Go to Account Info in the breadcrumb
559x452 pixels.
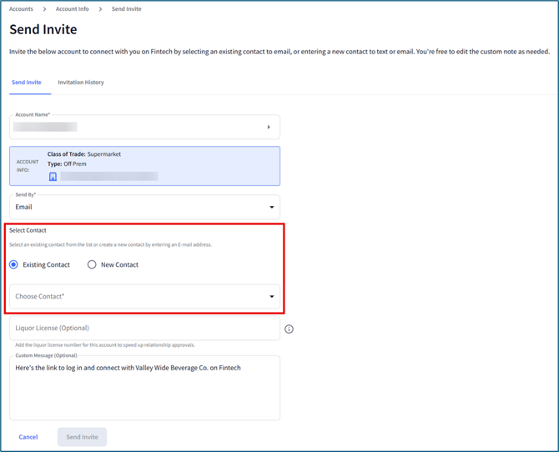pos(72,9)
